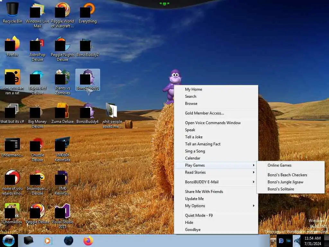Select the Bejeweled Deluxe desktop icon

37,82
